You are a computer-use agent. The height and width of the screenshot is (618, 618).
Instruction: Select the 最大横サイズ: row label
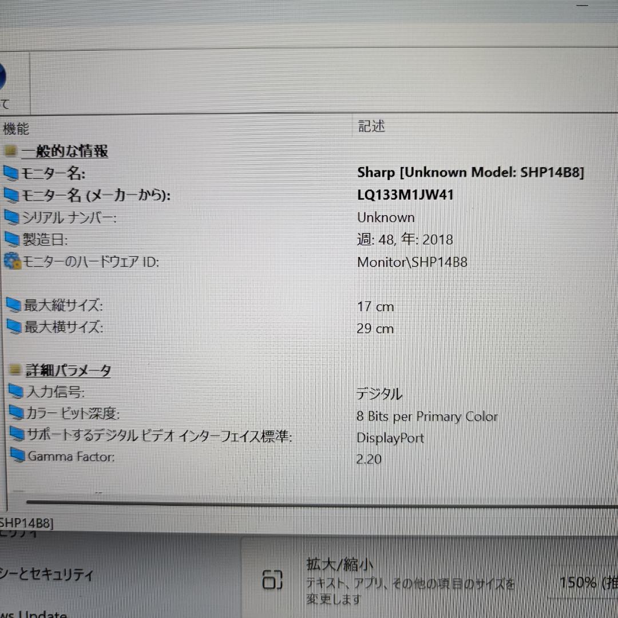[64, 327]
